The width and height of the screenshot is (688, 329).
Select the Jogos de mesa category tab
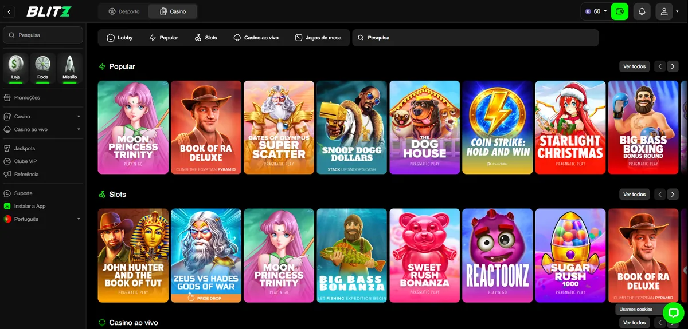[x=318, y=38]
